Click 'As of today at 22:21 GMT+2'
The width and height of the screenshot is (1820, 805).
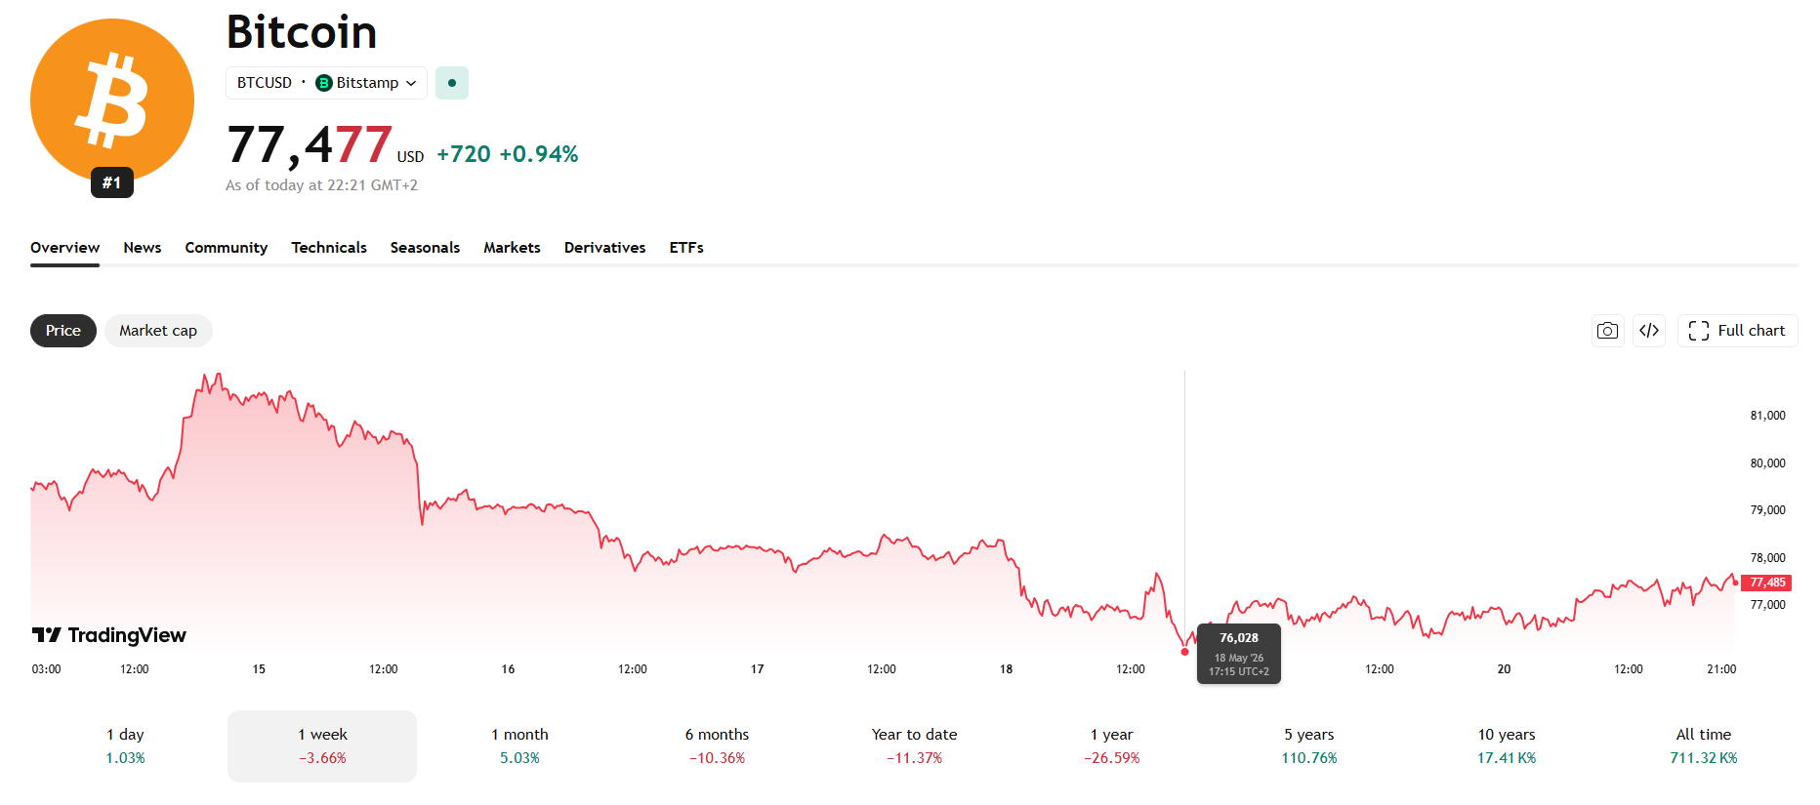point(321,185)
